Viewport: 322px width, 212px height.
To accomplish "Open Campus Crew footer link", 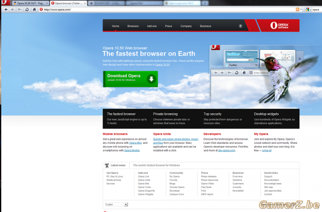I will click(x=177, y=194).
